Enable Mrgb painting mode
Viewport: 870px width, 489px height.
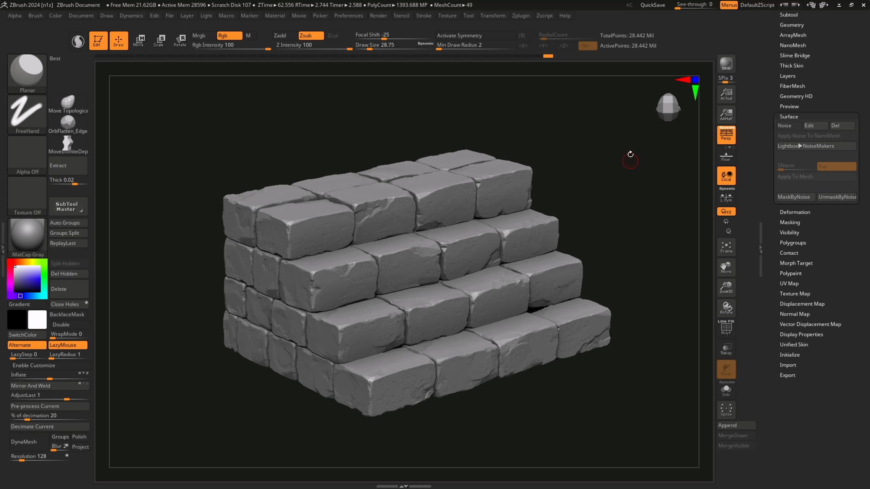199,35
